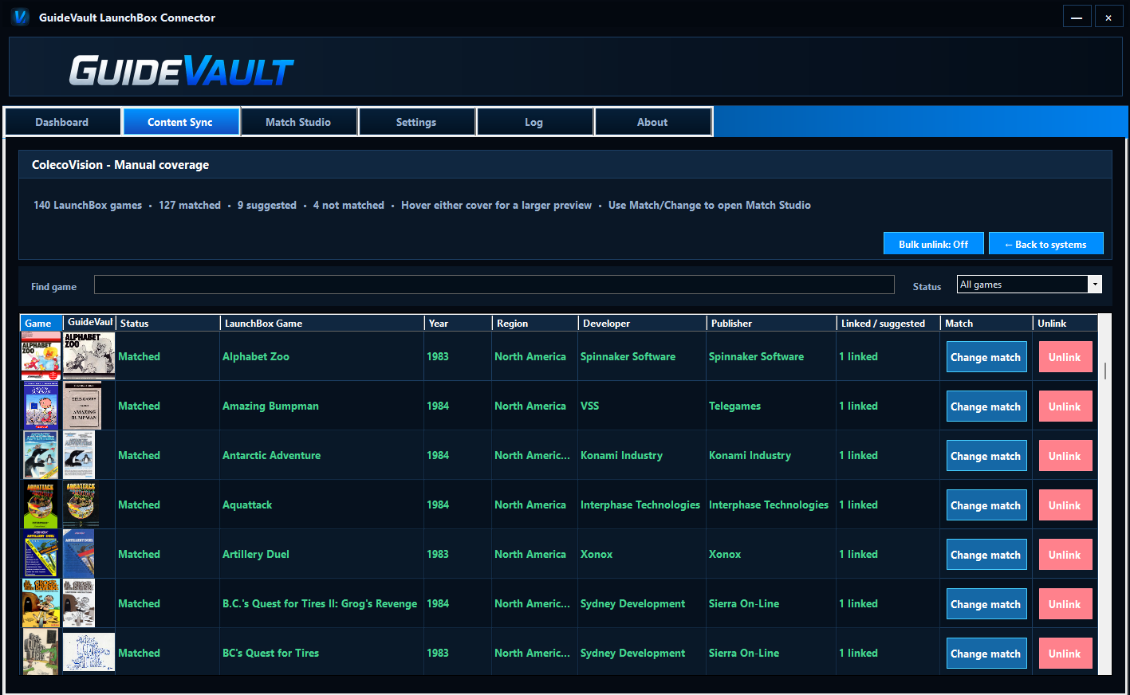Click BC's Quest for Tires LaunchBox cover

[x=41, y=652]
